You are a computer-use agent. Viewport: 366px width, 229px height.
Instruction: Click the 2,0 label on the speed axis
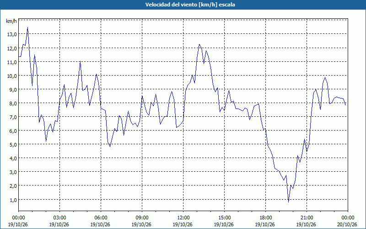point(13,186)
